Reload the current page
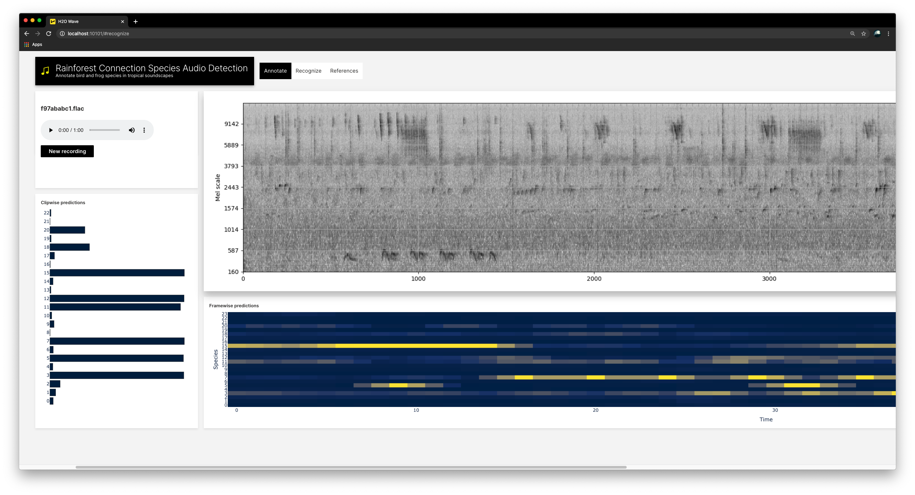This screenshot has height=495, width=915. 49,34
